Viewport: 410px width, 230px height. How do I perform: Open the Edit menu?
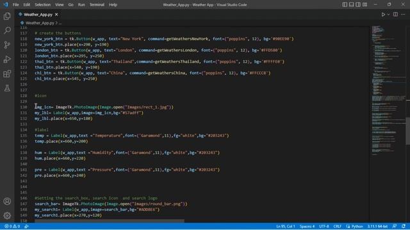[x=27, y=4]
